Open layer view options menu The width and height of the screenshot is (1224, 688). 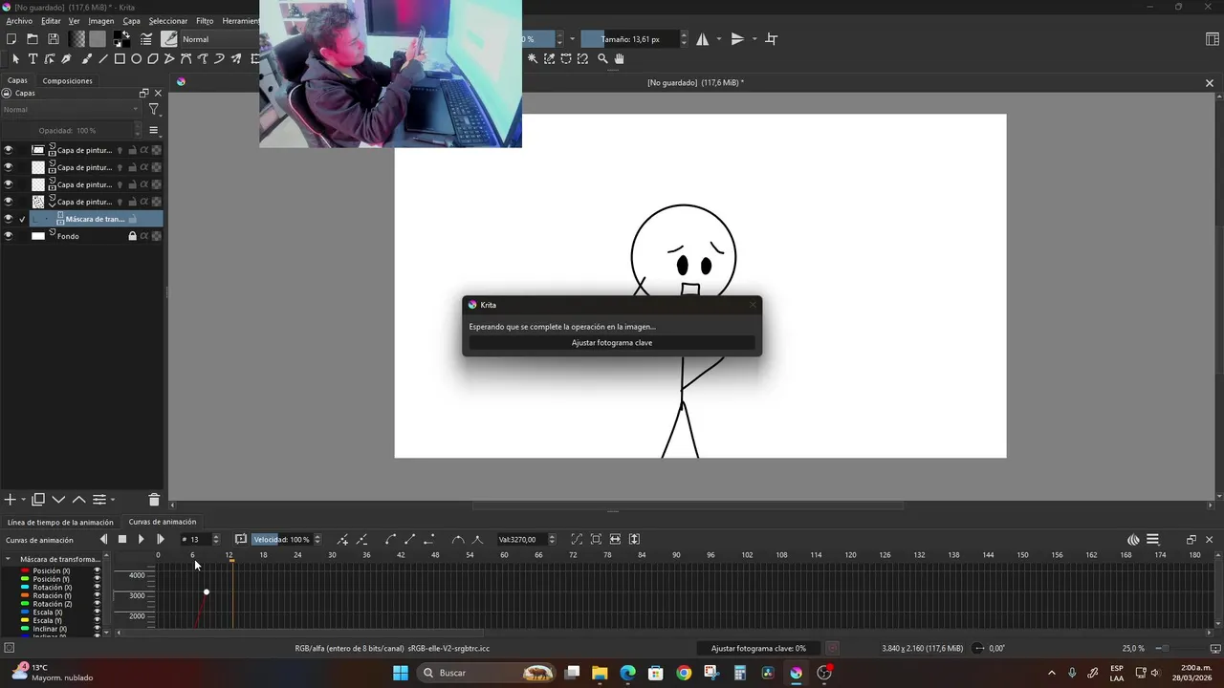[153, 130]
